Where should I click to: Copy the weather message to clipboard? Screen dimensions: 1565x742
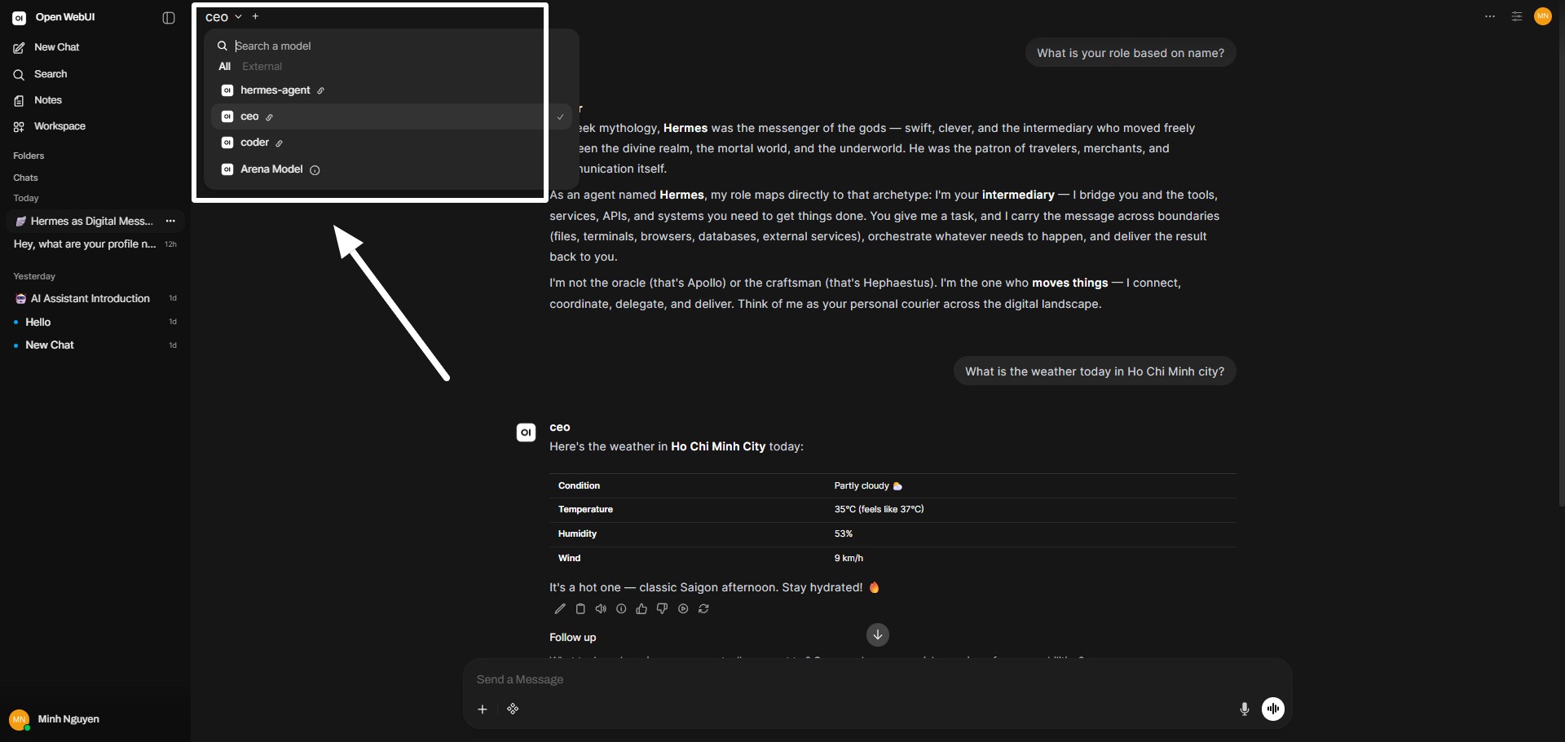(x=580, y=608)
